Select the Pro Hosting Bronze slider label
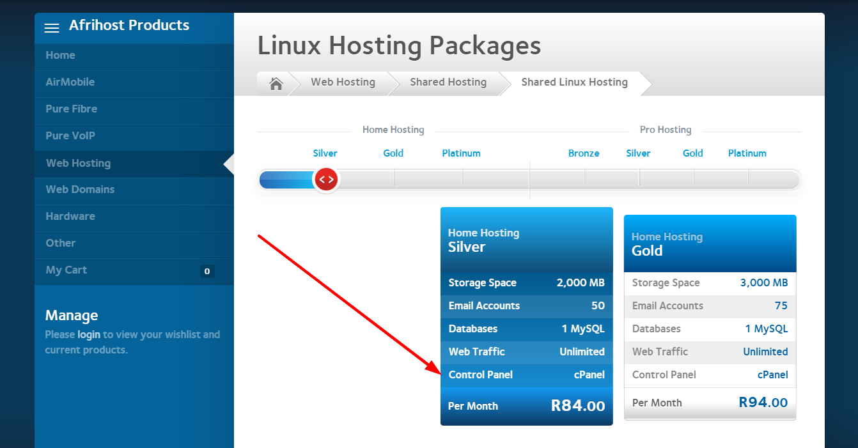This screenshot has height=448, width=858. [584, 153]
